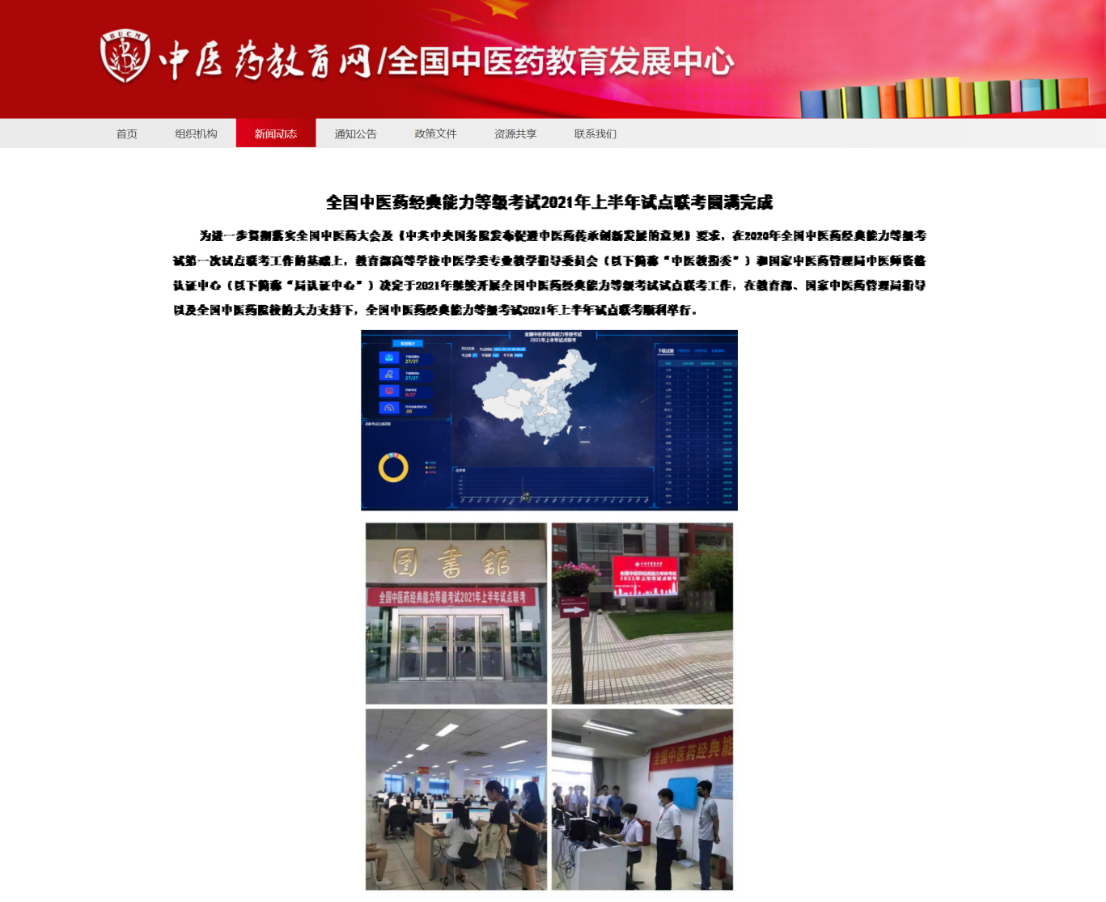Click the 下载试题 tab in the dashboard table
The height and width of the screenshot is (902, 1106).
point(665,351)
